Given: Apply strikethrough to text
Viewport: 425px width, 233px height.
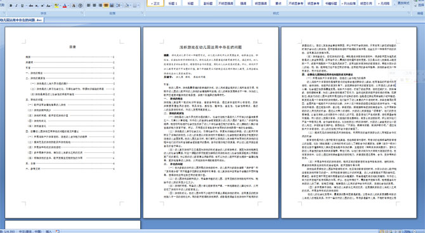Looking at the screenshot, I should click(30, 6).
